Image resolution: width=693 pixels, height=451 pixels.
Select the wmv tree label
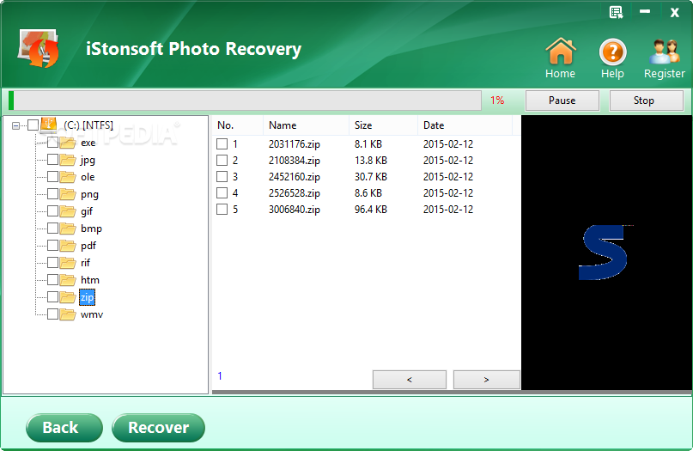pyautogui.click(x=92, y=314)
